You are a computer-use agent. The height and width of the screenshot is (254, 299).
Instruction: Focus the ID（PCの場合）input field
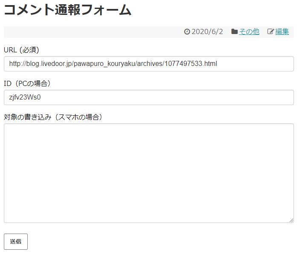coord(149,97)
